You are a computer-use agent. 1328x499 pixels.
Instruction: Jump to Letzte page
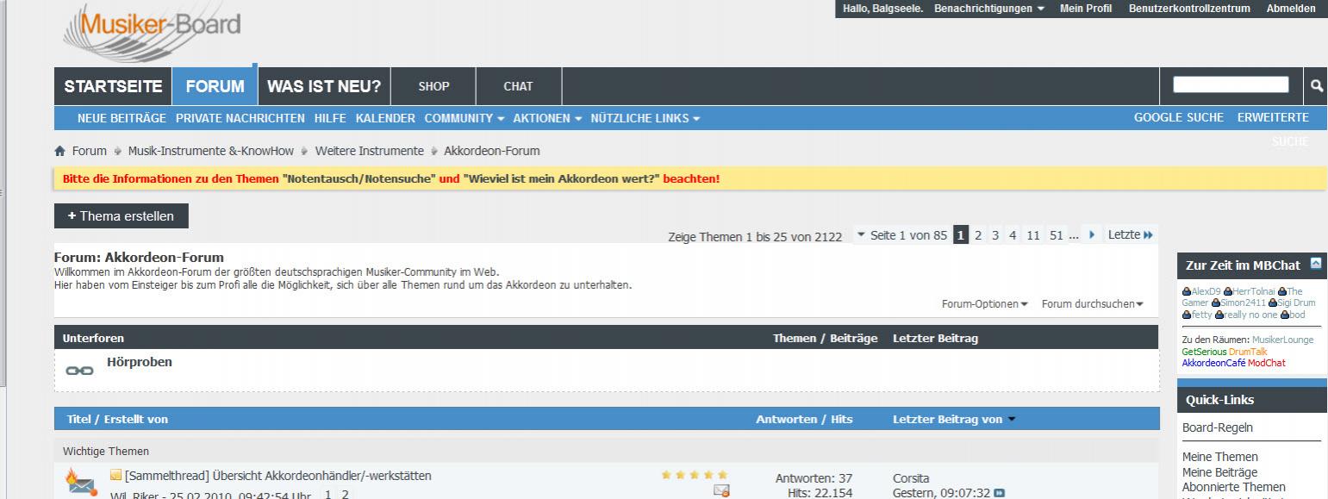pos(1131,234)
